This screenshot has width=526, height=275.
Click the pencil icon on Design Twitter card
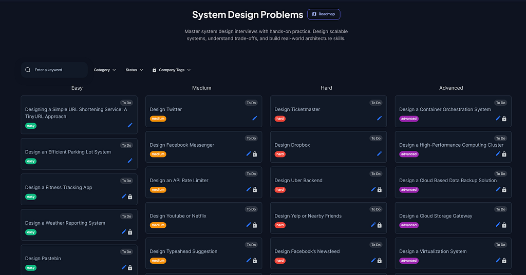coord(255,118)
